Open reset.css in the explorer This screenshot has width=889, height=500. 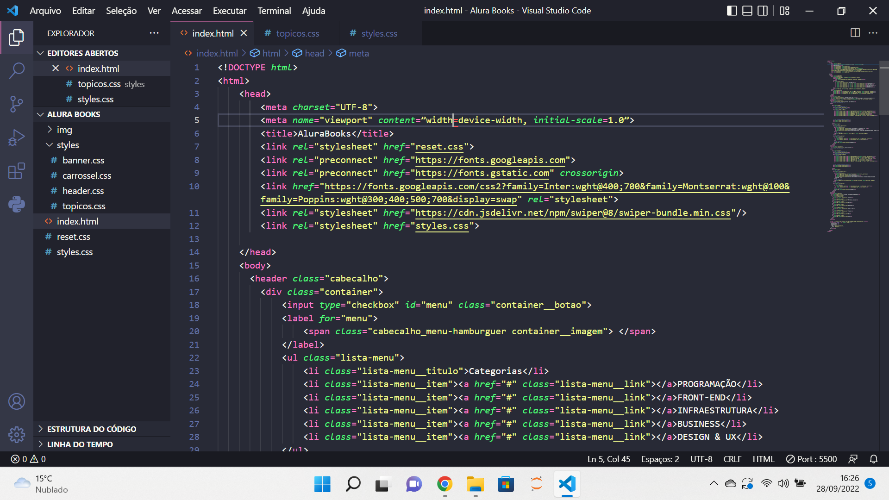click(x=102, y=237)
